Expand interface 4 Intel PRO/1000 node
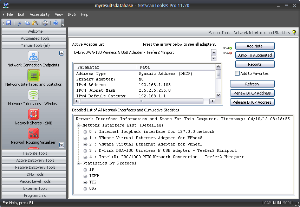Viewport: 300px width, 207px height. 85,157
